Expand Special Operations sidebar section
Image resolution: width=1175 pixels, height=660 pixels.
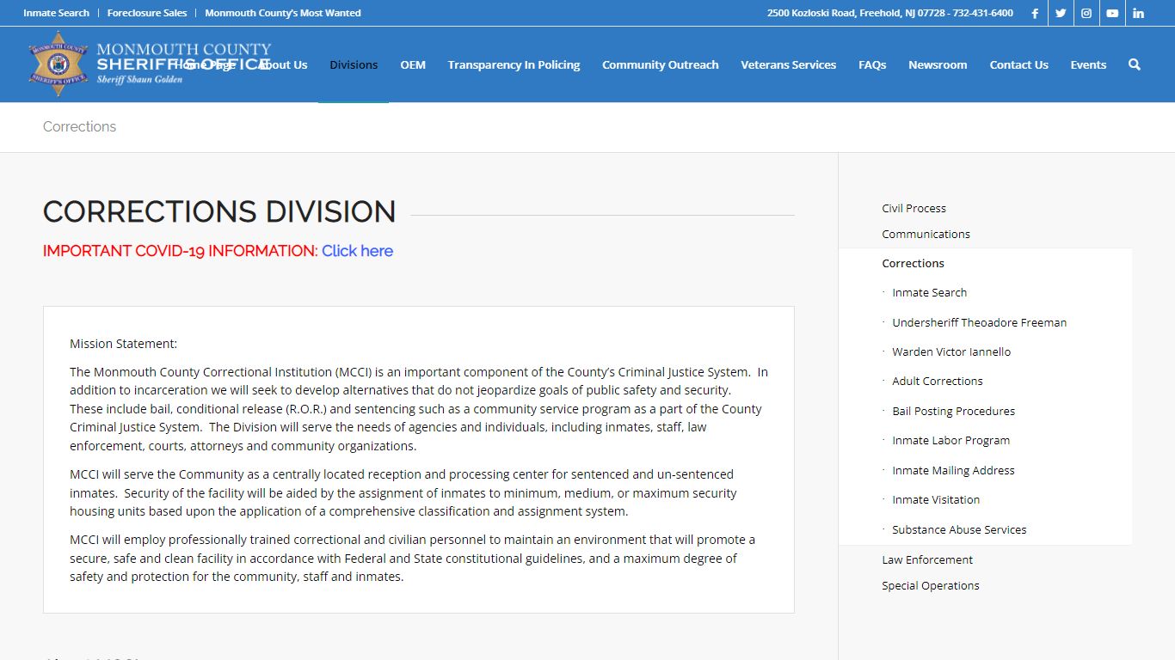(x=931, y=585)
